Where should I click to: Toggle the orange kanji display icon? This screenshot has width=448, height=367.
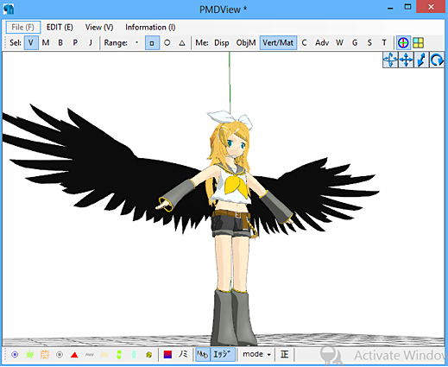pos(45,355)
